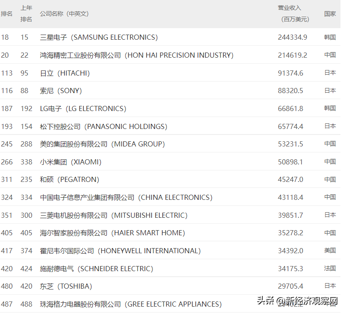This screenshot has height=313, width=346.
Task: Click Midea Group revenue value 53231.5
Action: (290, 144)
